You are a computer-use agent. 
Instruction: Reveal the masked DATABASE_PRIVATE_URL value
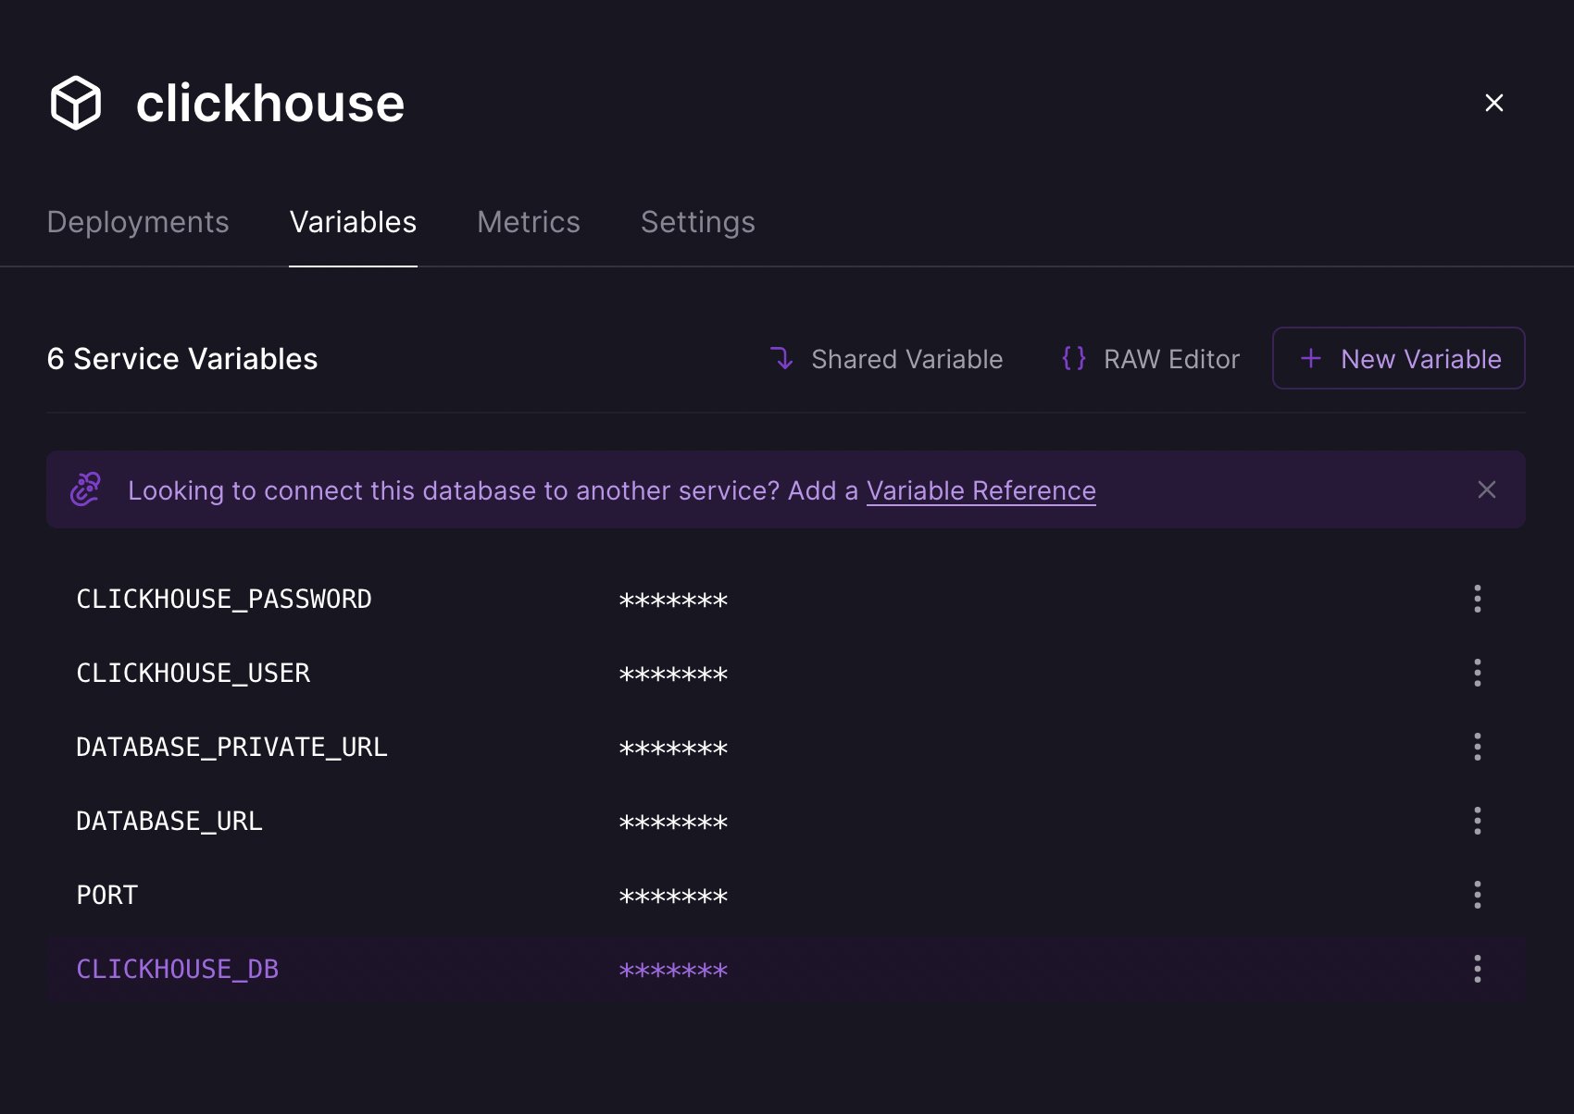[x=673, y=749]
